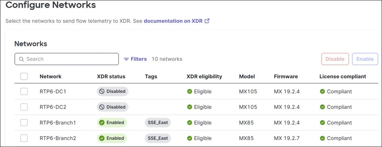The width and height of the screenshot is (382, 147).
Task: Toggle the select-all networks checkbox
Action: (24, 76)
